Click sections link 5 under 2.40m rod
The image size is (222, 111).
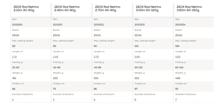point(54,100)
